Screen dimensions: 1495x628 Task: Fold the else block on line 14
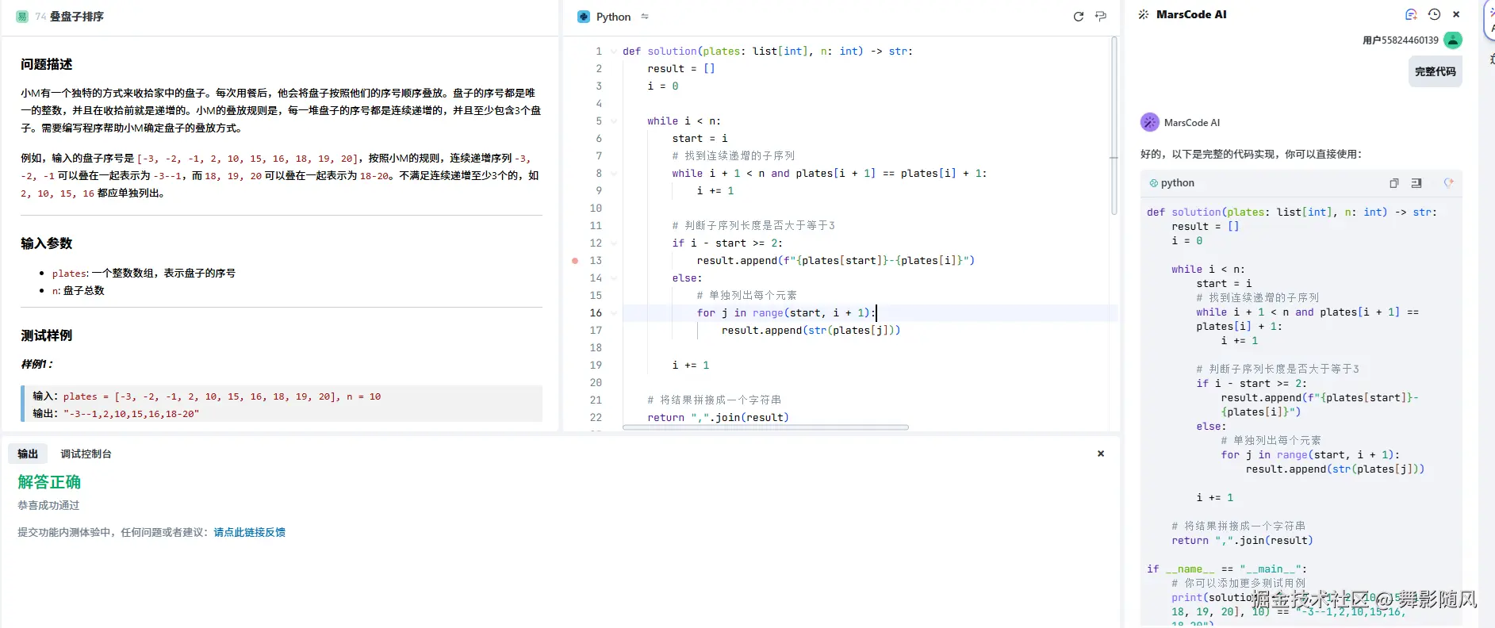[614, 278]
